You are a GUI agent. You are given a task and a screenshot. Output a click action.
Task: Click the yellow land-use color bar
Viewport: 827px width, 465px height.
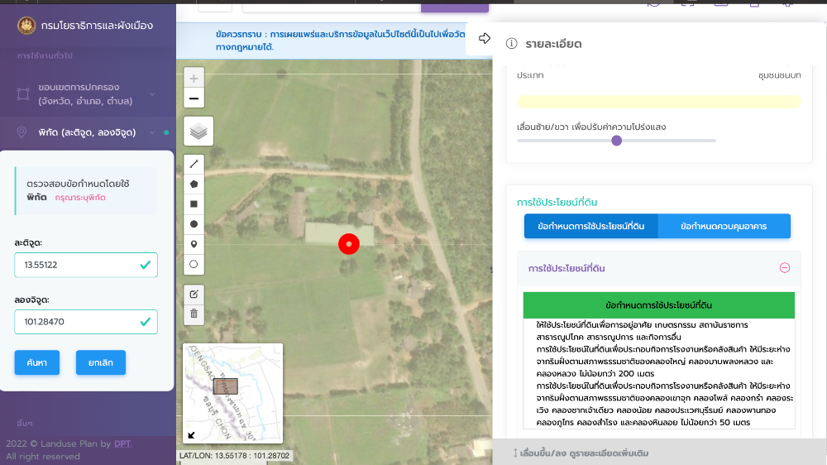point(659,101)
